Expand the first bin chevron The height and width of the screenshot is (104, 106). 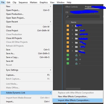click(72, 26)
